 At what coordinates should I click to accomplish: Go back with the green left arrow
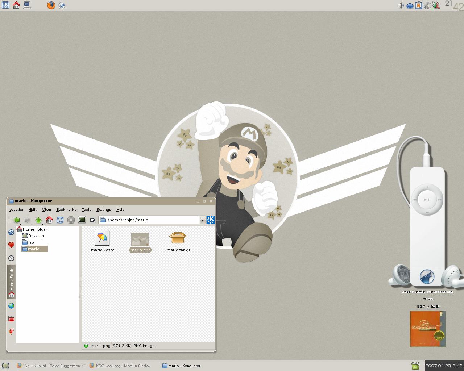pos(16,220)
